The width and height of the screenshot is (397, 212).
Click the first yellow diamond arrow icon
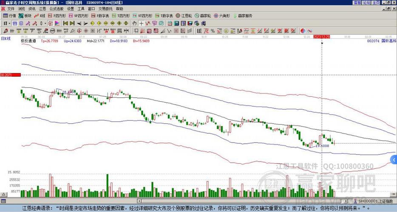(x=92, y=23)
